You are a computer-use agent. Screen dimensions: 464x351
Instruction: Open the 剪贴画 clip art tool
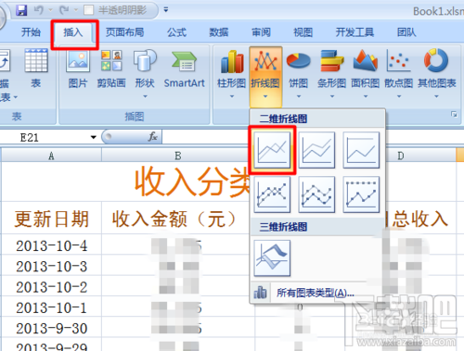tap(111, 69)
